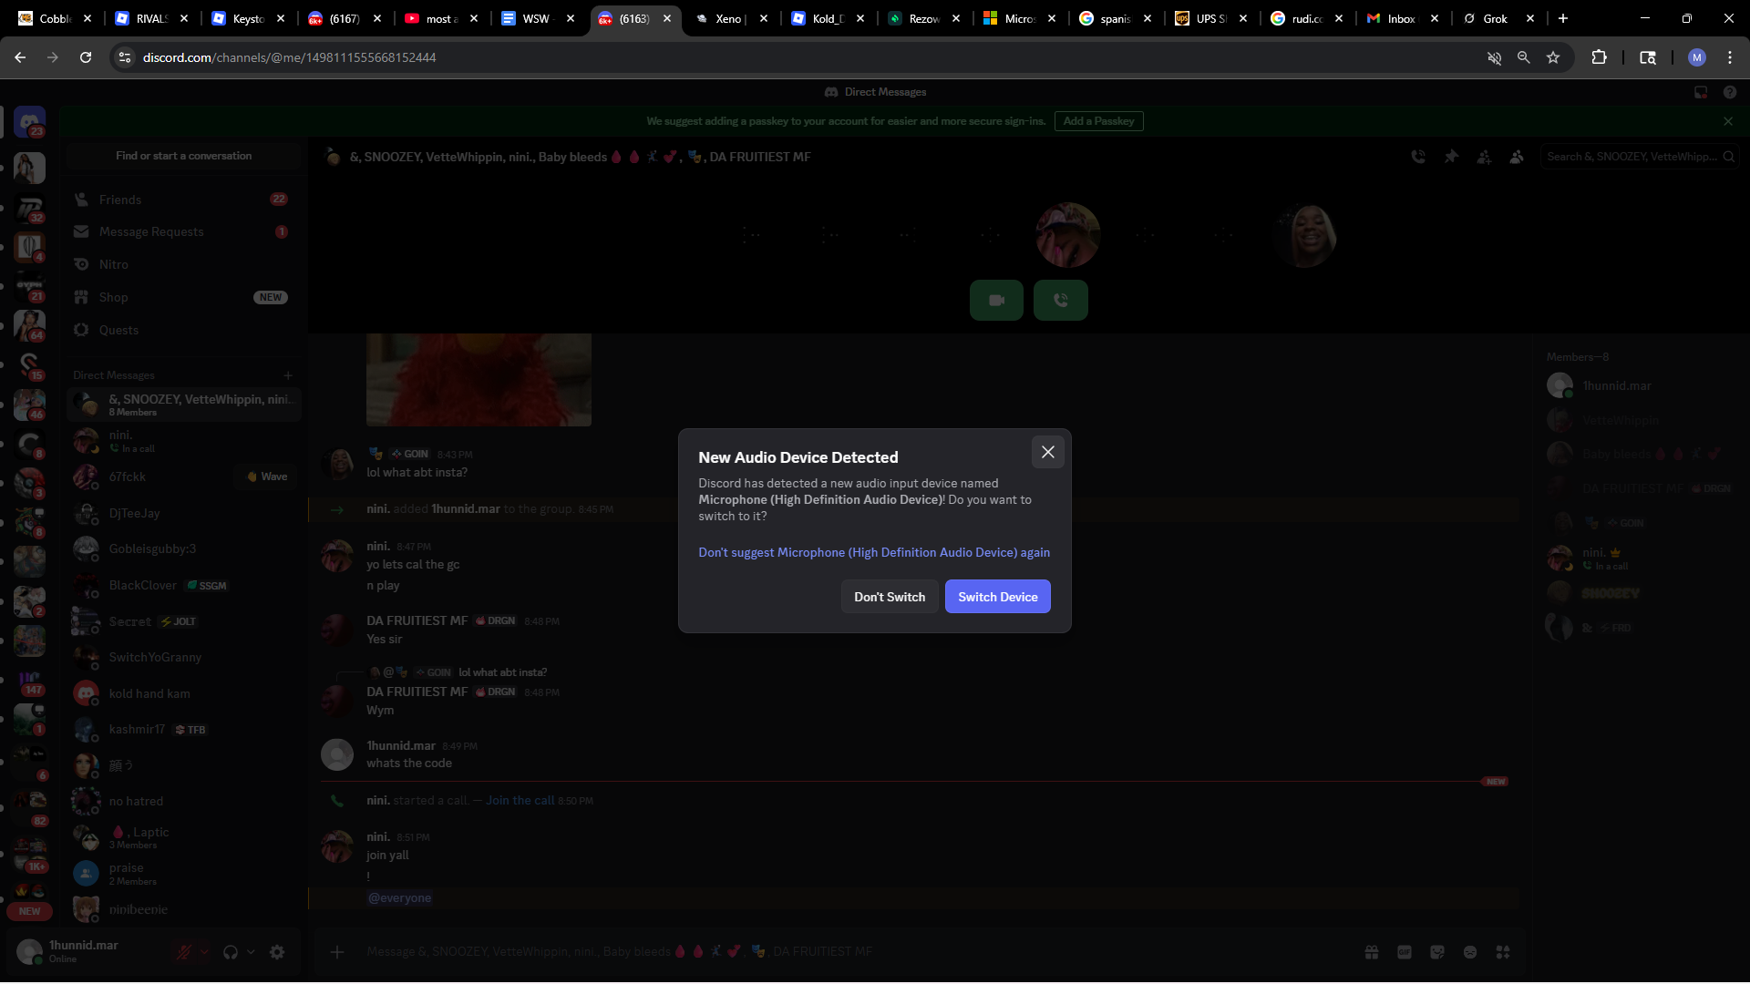
Task: Switch to the Grok browser tab
Action: (1500, 18)
